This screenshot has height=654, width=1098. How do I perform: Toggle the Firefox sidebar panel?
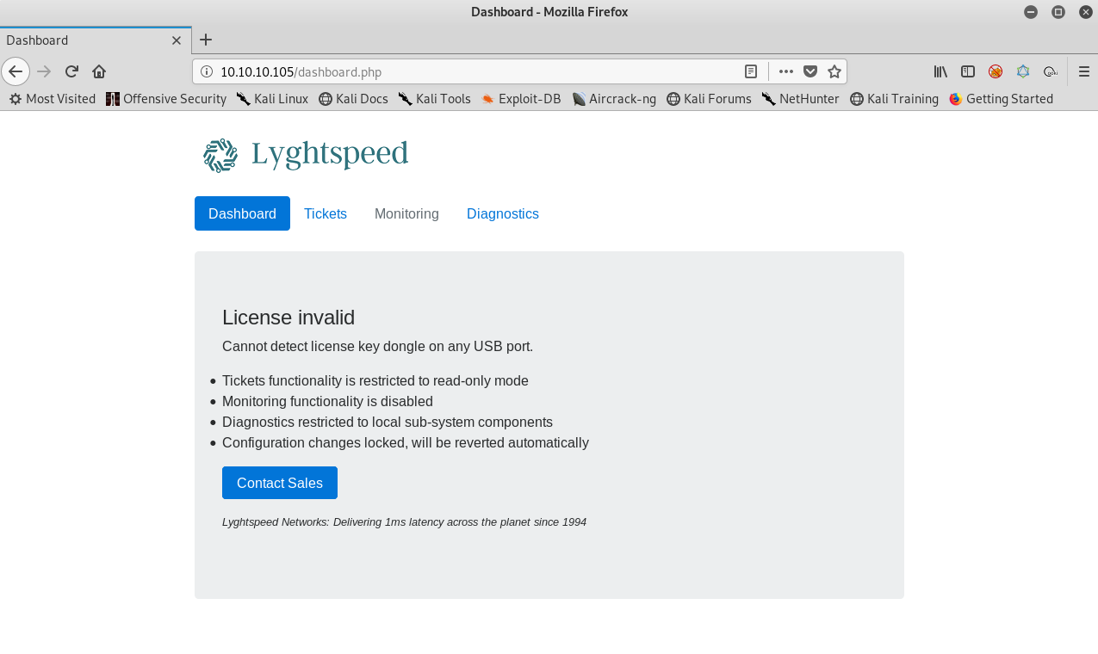click(968, 71)
